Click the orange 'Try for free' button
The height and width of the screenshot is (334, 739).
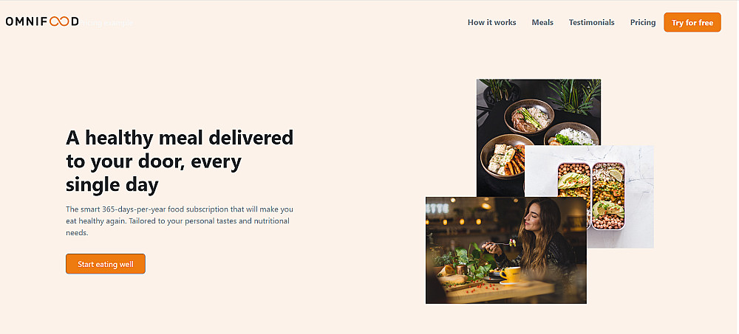coord(692,23)
